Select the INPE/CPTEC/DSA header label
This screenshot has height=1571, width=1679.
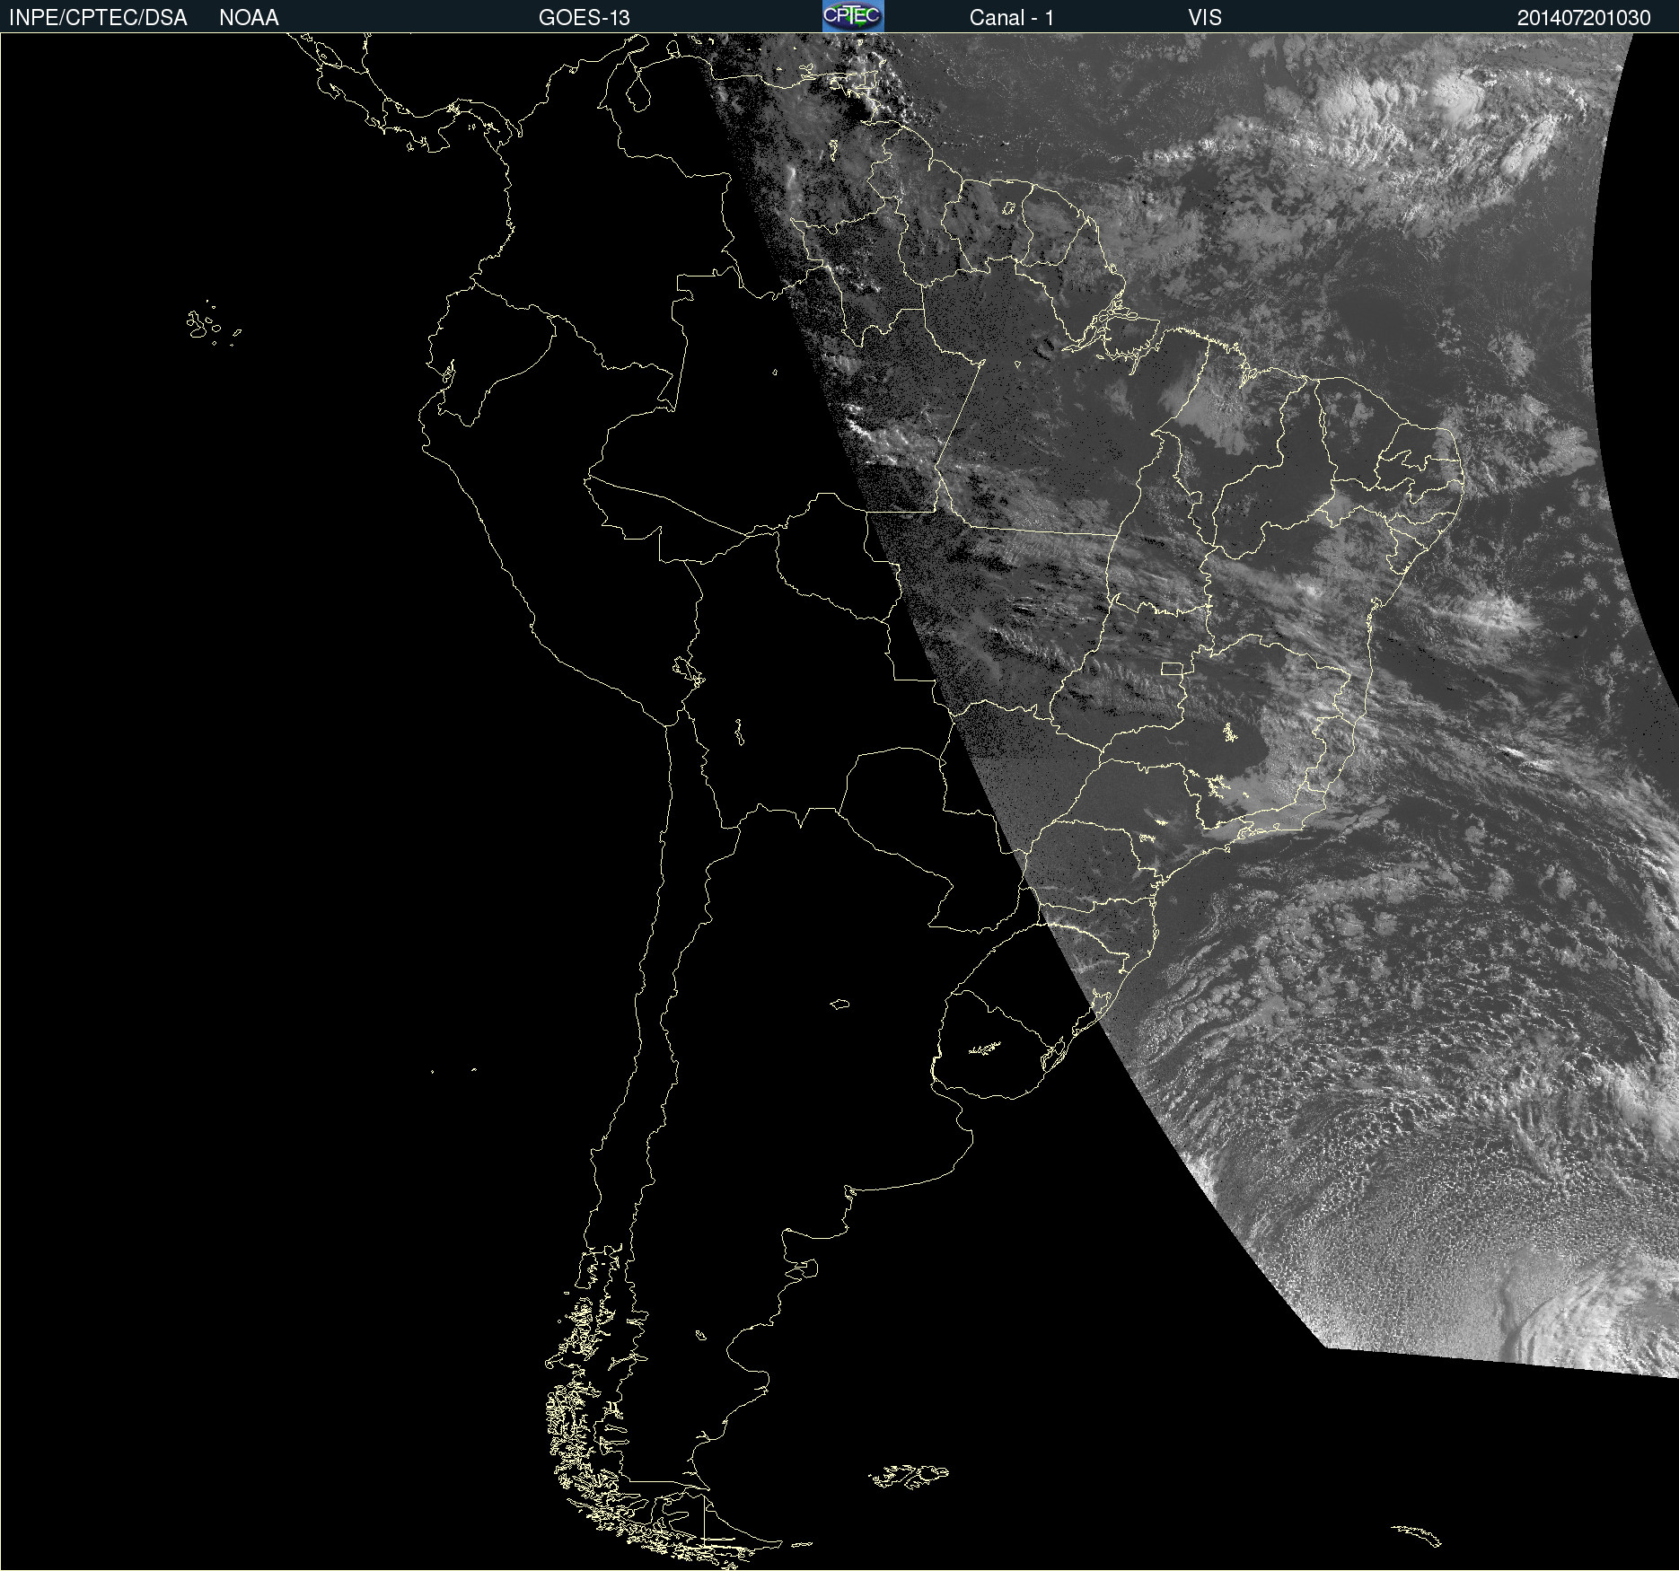(98, 17)
